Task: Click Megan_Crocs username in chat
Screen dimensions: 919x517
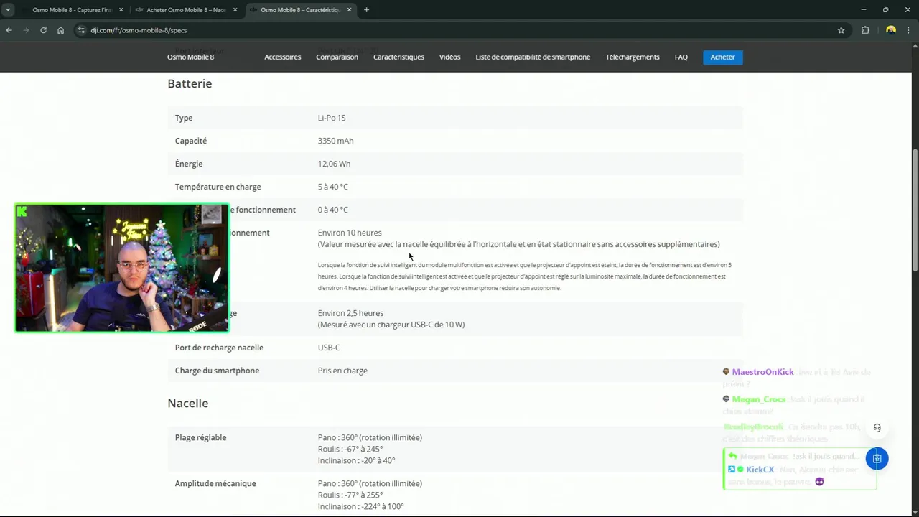Action: (759, 399)
